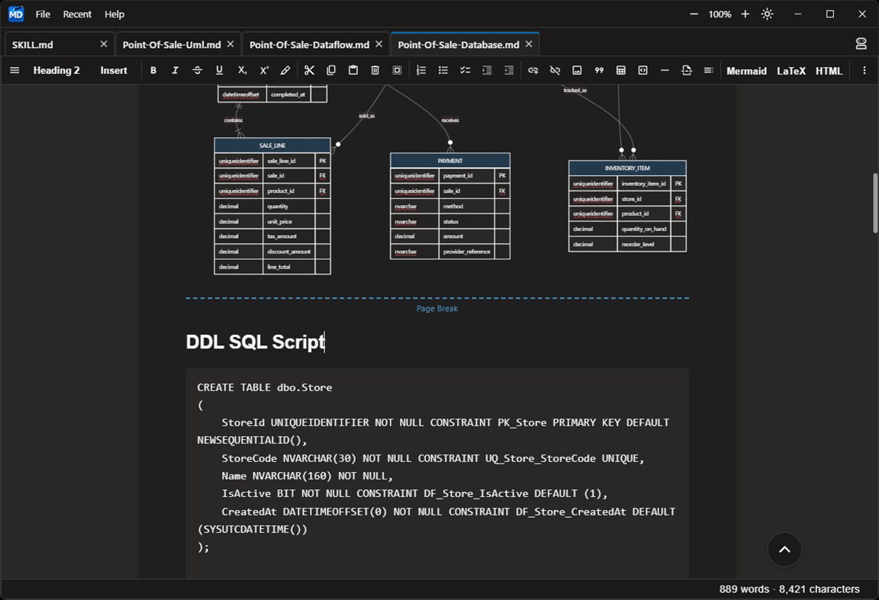Image resolution: width=879 pixels, height=600 pixels.
Task: Open the toolbar overflow options
Action: (864, 71)
